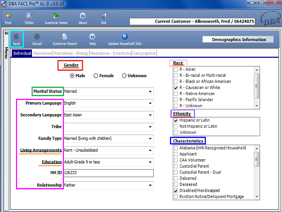Open the Find tool in top toolbar
This screenshot has height=212, width=282.
(8, 19)
